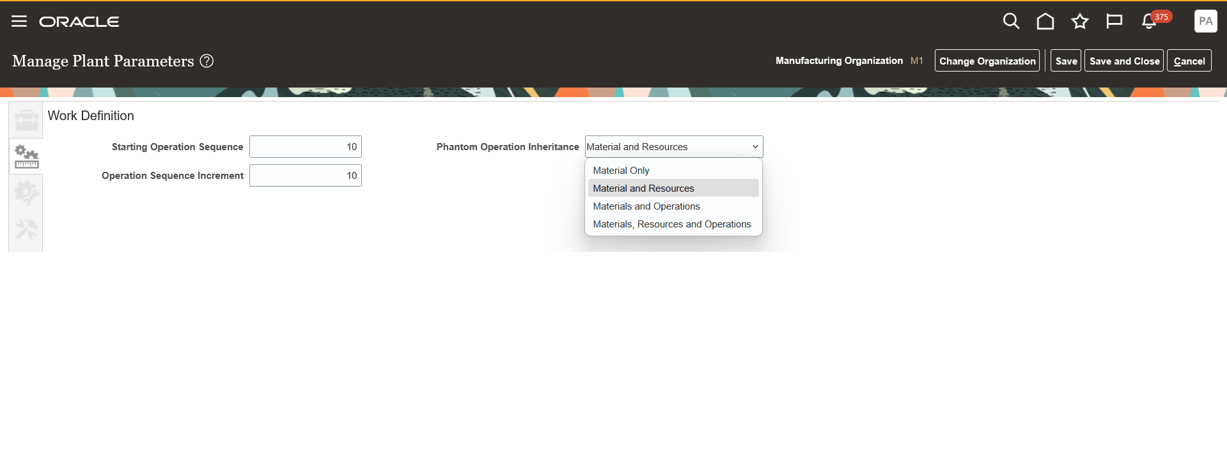
Task: Go to the Home icon
Action: 1045,21
